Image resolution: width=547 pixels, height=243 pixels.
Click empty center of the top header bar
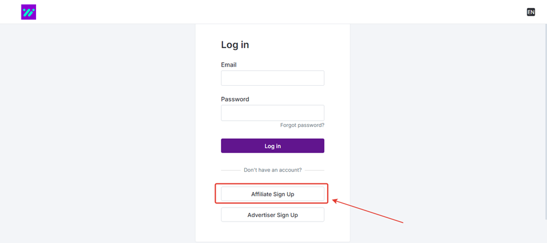pyautogui.click(x=273, y=12)
